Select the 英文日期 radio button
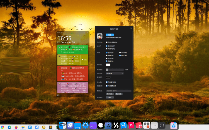This screenshot has height=130, width=209. (x=120, y=55)
